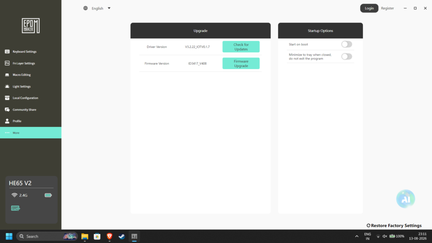This screenshot has height=243, width=432.
Task: Click firmware version ID3417_V408 value
Action: point(197,63)
